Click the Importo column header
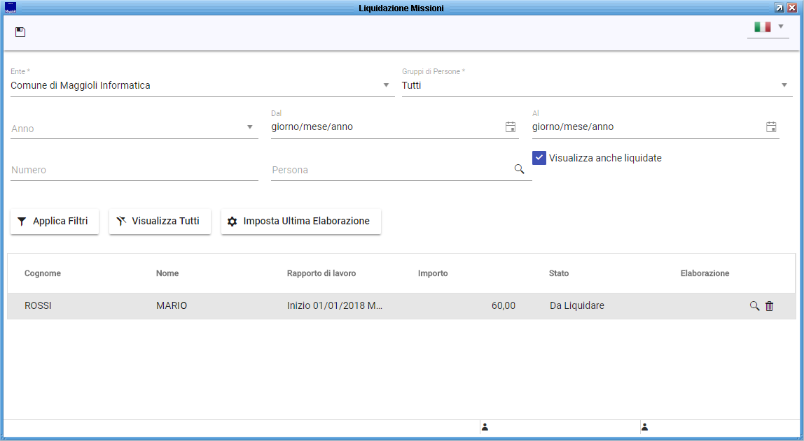 [433, 273]
